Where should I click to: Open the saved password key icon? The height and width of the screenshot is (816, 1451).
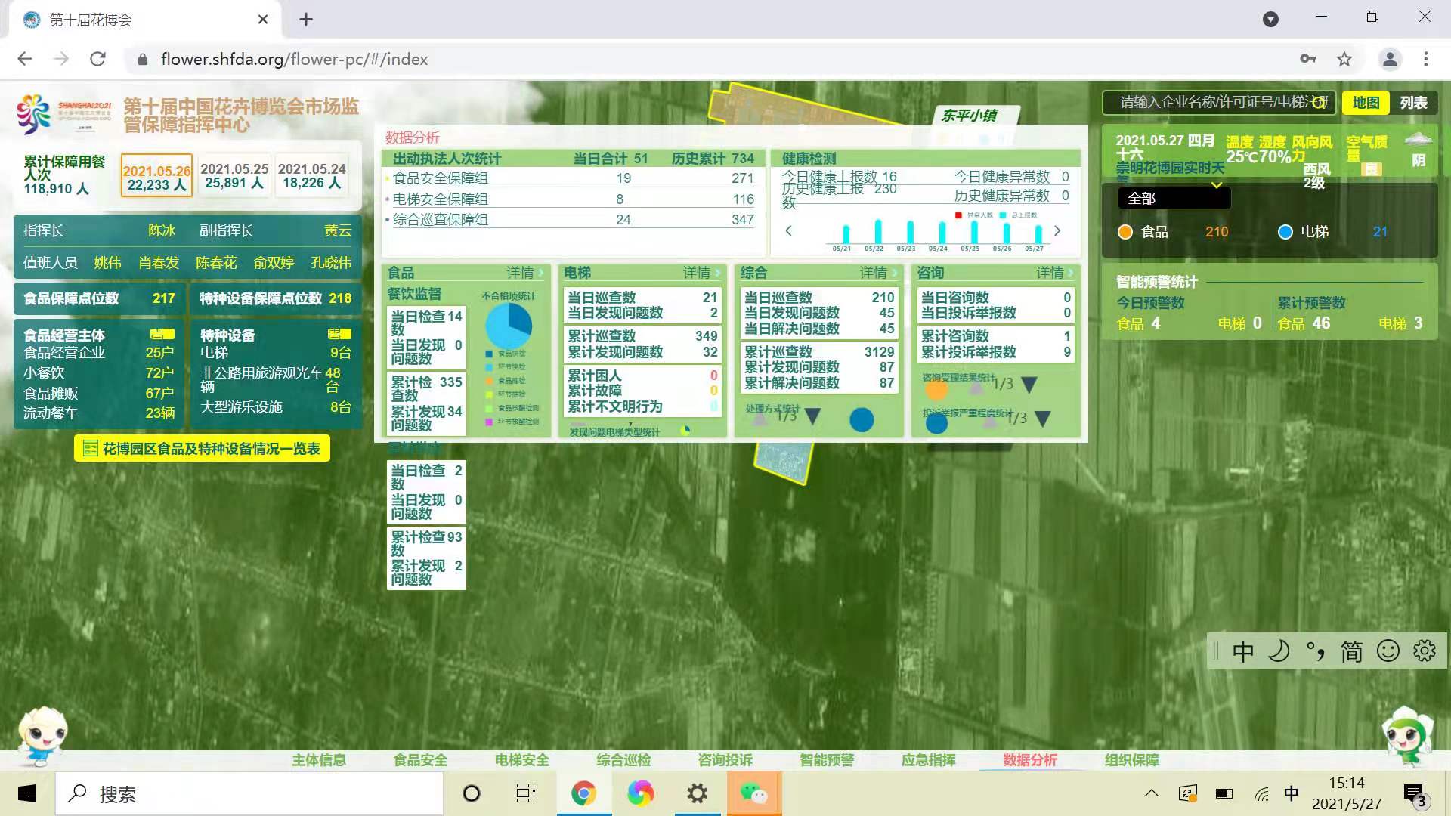(x=1308, y=59)
